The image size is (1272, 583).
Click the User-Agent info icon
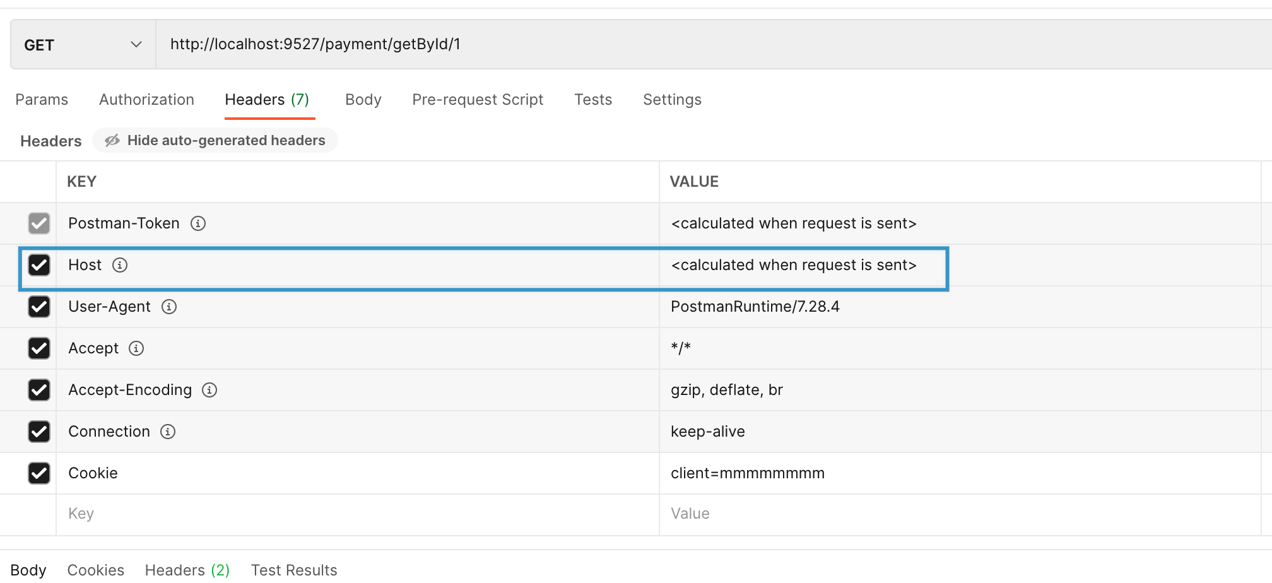click(x=169, y=307)
